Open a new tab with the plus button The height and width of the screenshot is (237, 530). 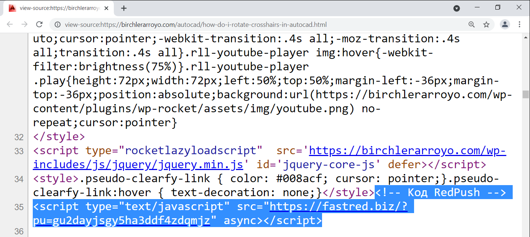pos(124,8)
